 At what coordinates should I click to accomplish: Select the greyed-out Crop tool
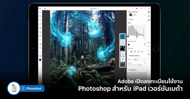(40, 40)
